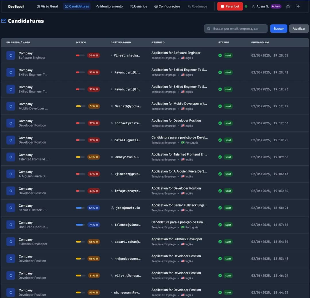
Task: Click the Atualizar button
Action: coord(299,28)
